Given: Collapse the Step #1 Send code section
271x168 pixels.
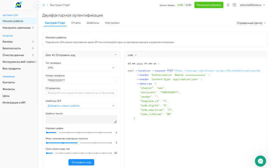Looking at the screenshot, I should pos(115,55).
